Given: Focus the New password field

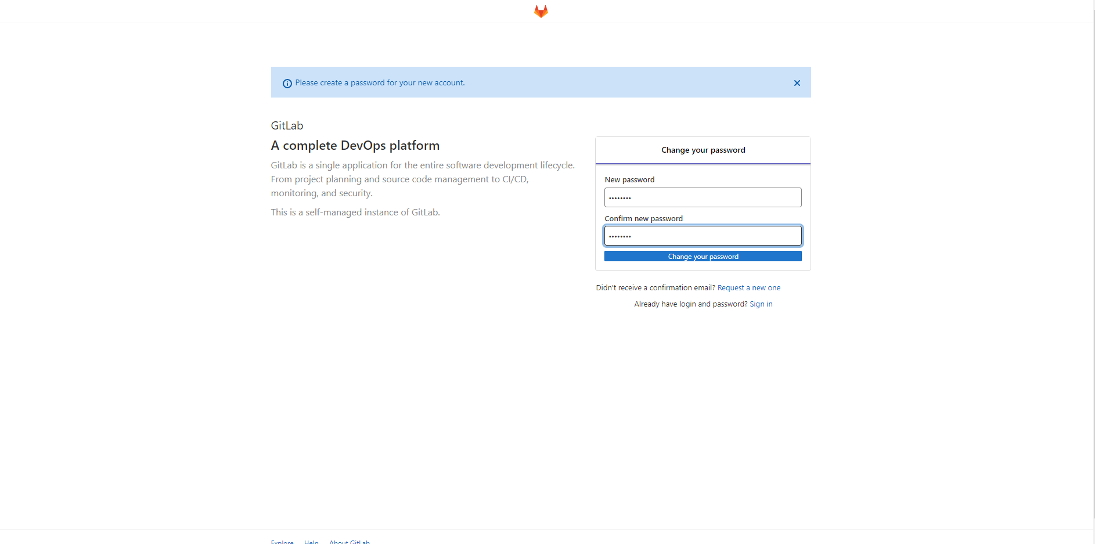Looking at the screenshot, I should tap(703, 197).
